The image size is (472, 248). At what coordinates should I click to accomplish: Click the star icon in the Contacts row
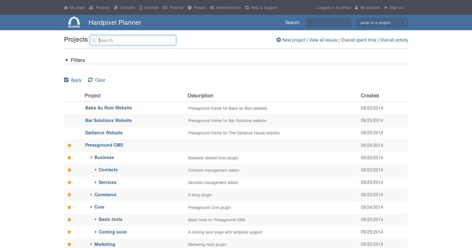[x=69, y=170]
